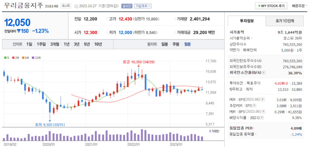The width and height of the screenshot is (313, 147).
Task: Click the 코스피 market badge
Action: pyautogui.click(x=66, y=6)
